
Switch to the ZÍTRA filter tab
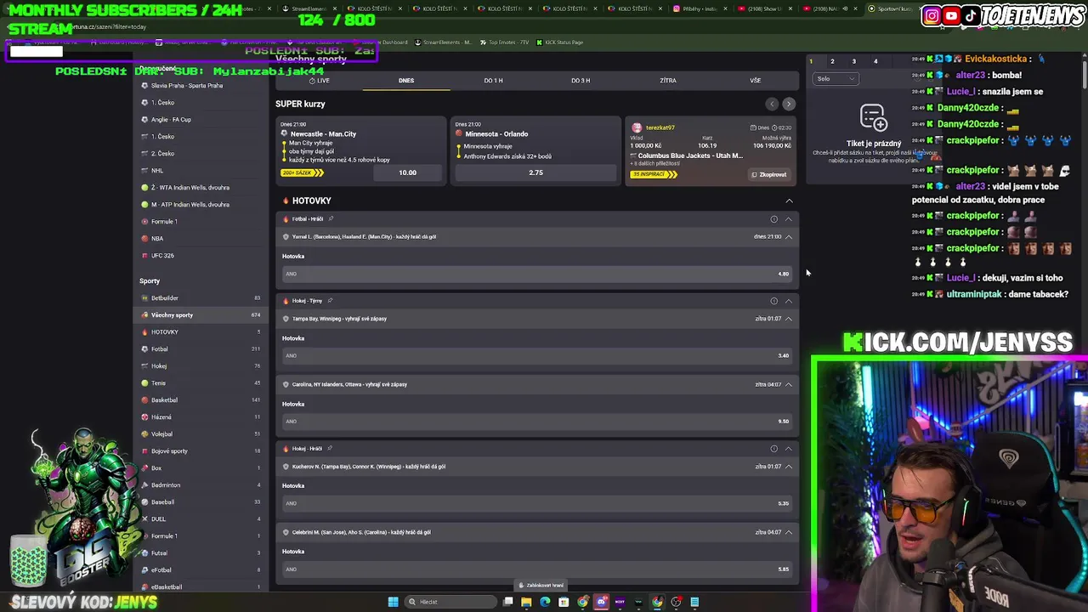pyautogui.click(x=668, y=81)
